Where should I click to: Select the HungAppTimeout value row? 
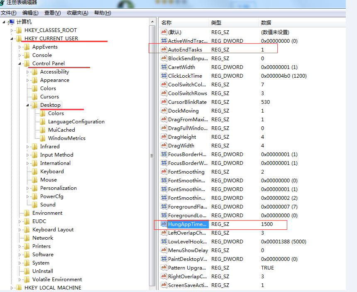187,224
